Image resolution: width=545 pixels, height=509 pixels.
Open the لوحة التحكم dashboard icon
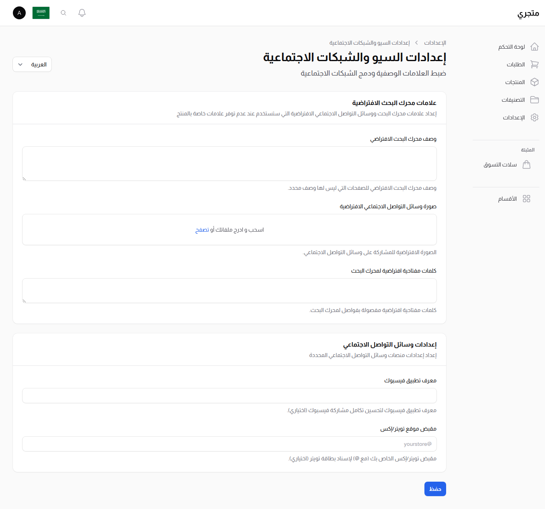click(x=535, y=46)
